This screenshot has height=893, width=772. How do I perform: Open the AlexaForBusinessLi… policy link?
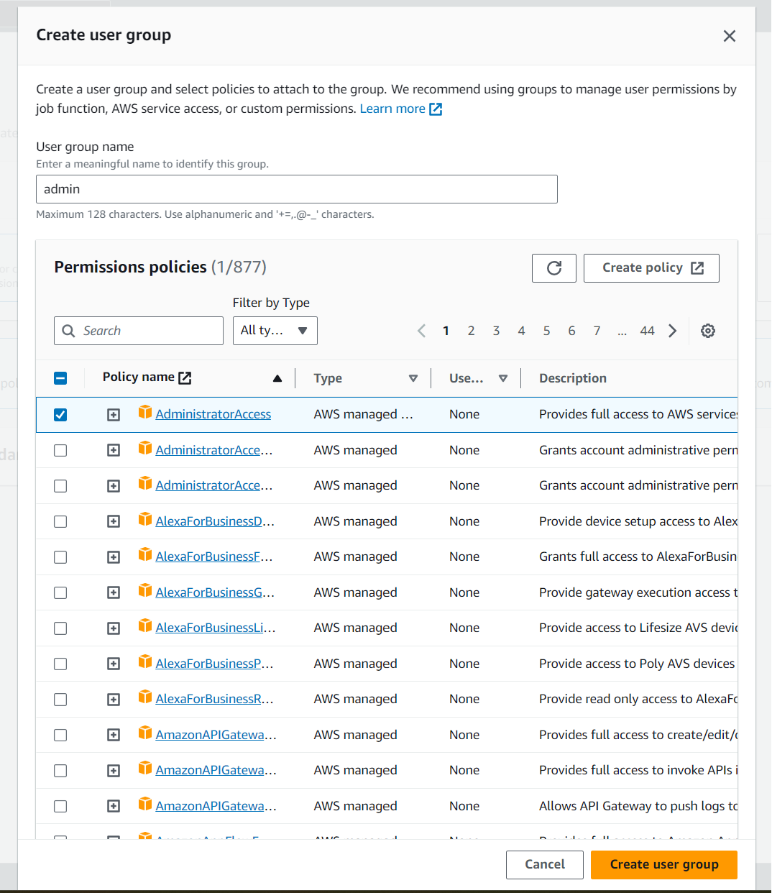pyautogui.click(x=216, y=628)
